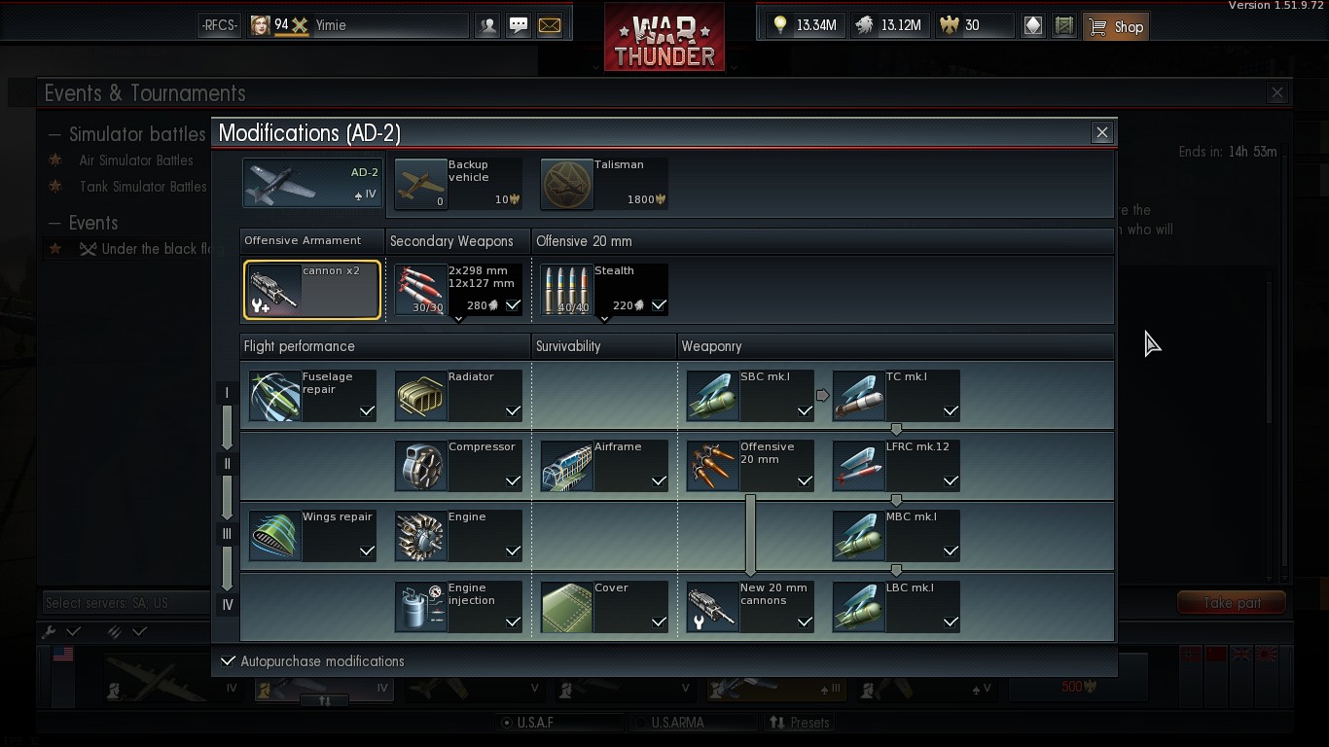Select the cannon x2 offensive armament

(x=312, y=290)
